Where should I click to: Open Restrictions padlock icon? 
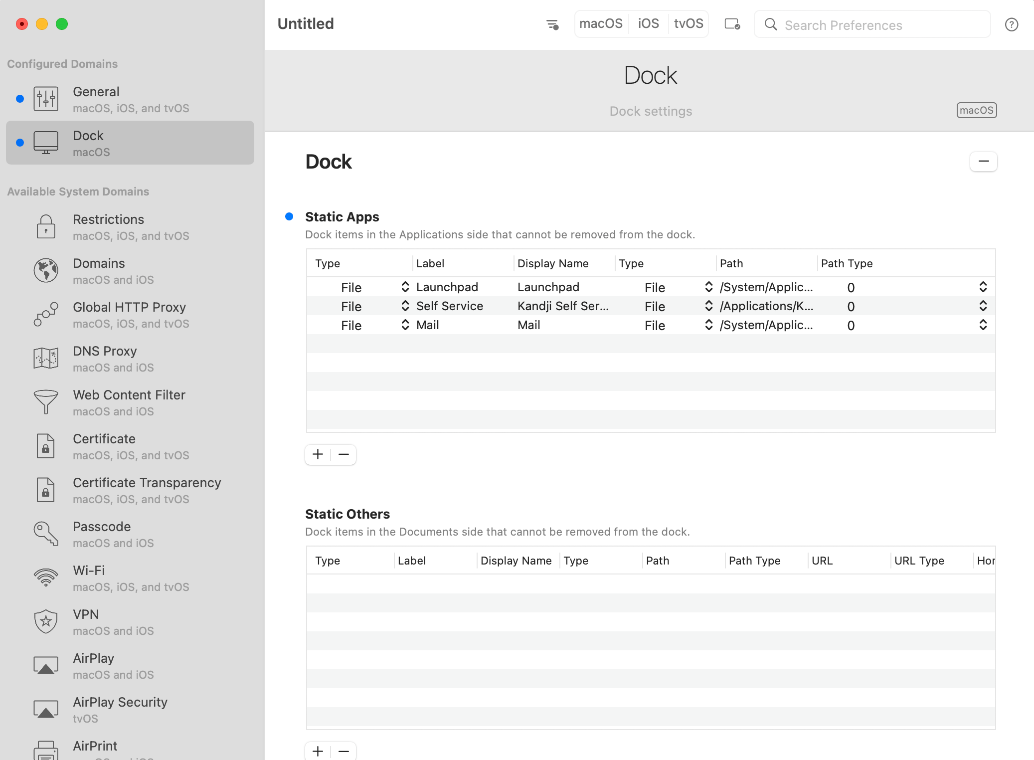click(46, 226)
